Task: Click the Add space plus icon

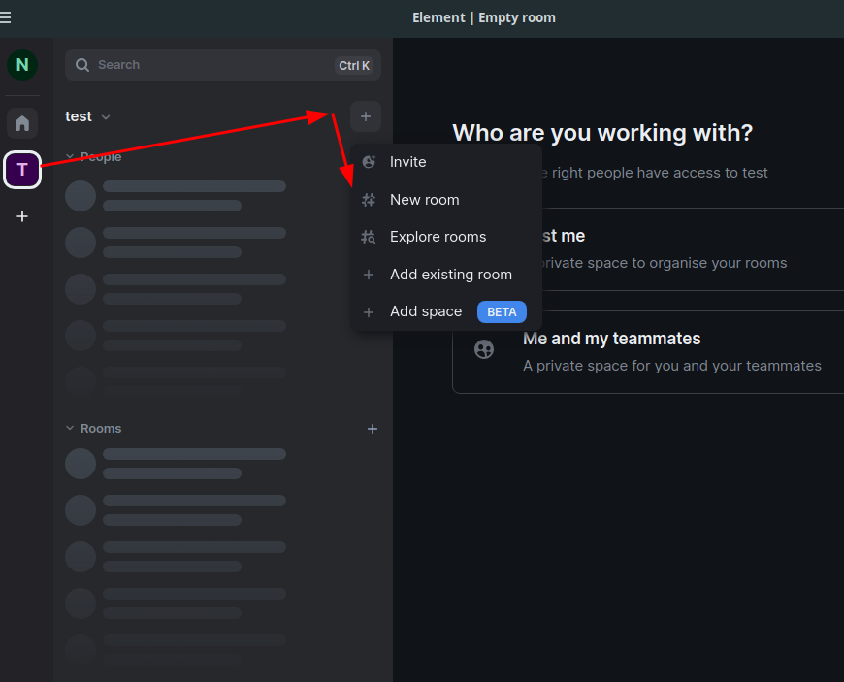Action: 369,312
